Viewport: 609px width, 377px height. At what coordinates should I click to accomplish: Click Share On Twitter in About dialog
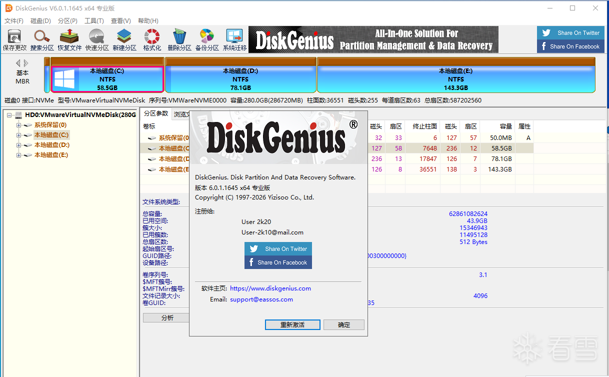[x=278, y=248]
